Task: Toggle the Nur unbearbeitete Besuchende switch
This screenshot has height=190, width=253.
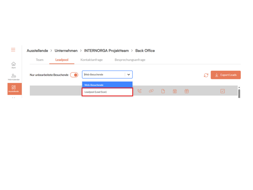Action: click(74, 75)
